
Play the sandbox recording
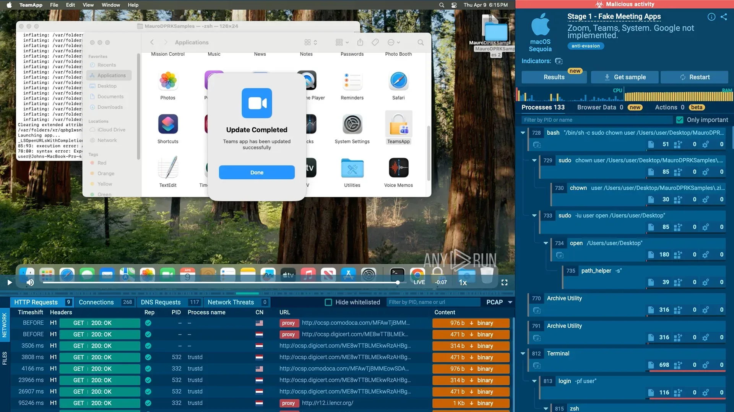(10, 282)
